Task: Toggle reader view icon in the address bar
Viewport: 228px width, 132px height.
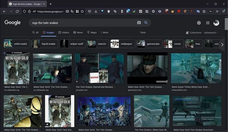Action: (67, 11)
